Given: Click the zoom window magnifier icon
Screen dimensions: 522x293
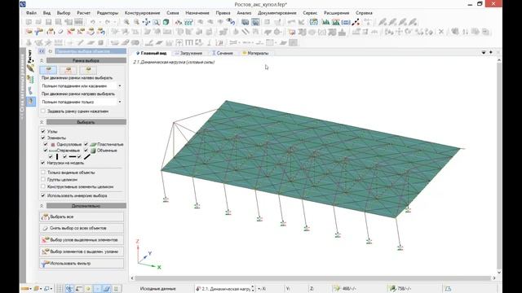Looking at the screenshot, I should tap(156, 22).
